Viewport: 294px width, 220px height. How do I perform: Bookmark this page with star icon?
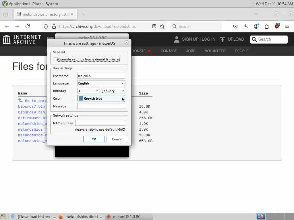pyautogui.click(x=162, y=26)
